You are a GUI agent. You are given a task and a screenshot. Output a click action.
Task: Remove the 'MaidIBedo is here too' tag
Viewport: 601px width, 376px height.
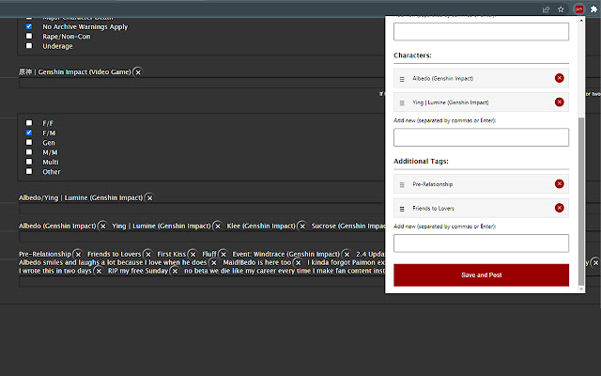pos(298,262)
